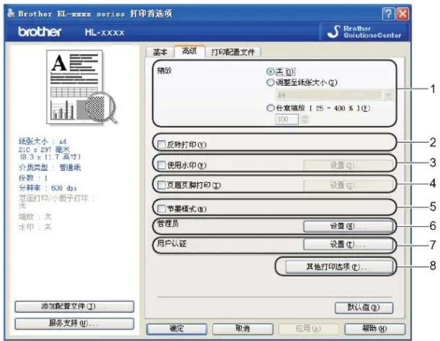The image size is (440, 341).
Task: Click the brother logo in header
Action: point(39,32)
